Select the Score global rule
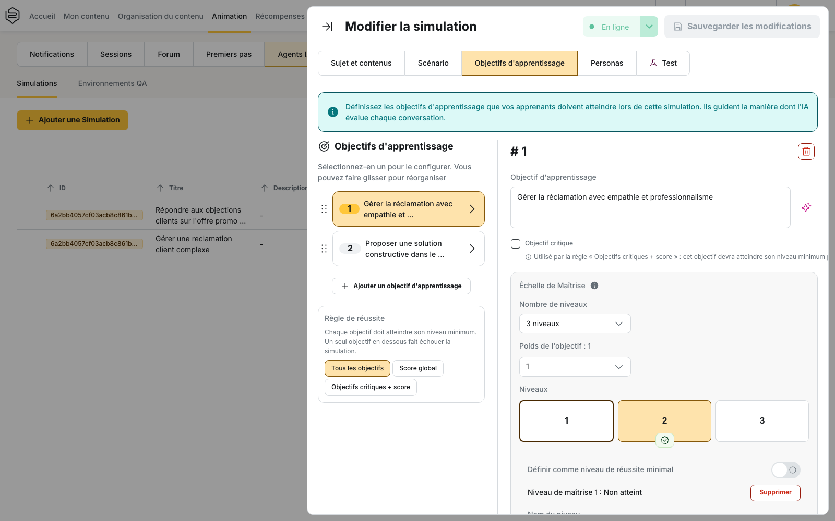Image resolution: width=835 pixels, height=521 pixels. click(418, 368)
